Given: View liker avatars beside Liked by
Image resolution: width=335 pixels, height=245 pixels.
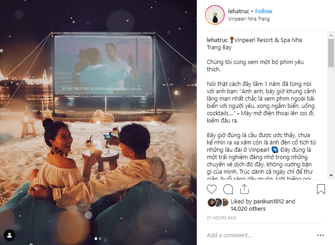Looking at the screenshot, I should point(218,202).
